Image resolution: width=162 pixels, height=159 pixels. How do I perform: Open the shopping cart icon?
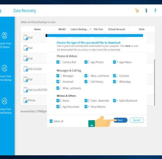click(137, 11)
